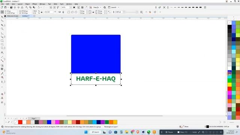Click the Home icon beside Welcome Screen
240x135 pixels.
click(x=5, y=16)
